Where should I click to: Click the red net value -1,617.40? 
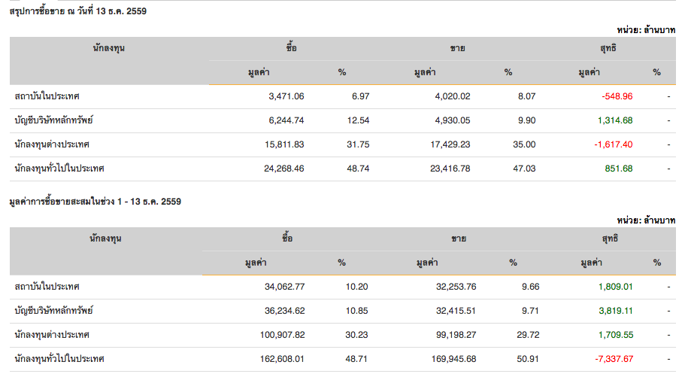(x=613, y=144)
